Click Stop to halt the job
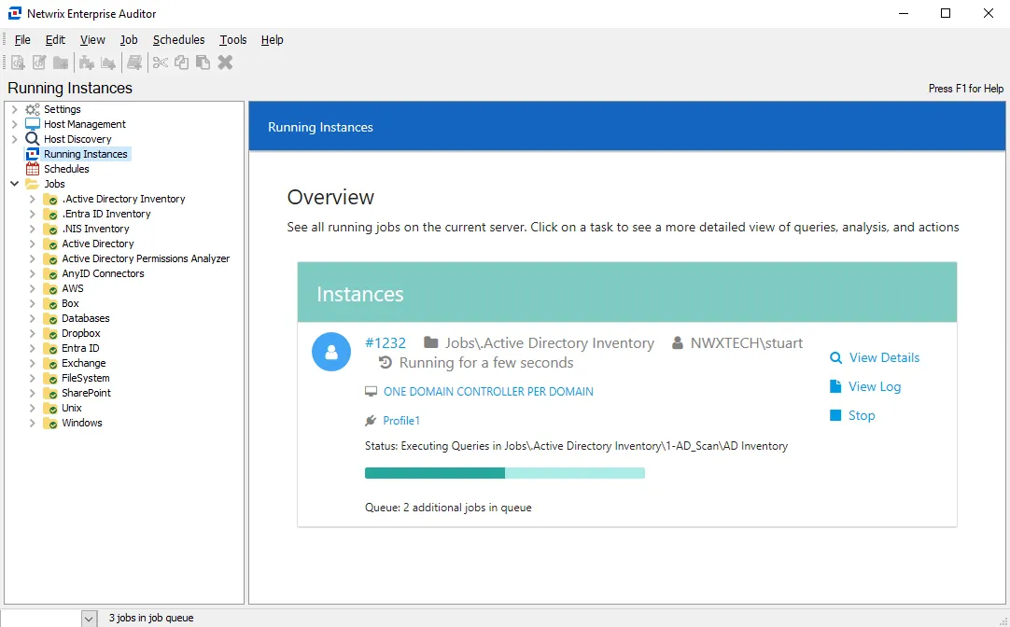This screenshot has width=1010, height=627. tap(862, 415)
